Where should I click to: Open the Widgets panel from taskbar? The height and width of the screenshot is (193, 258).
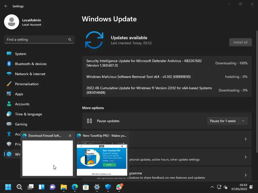[x=42, y=187]
